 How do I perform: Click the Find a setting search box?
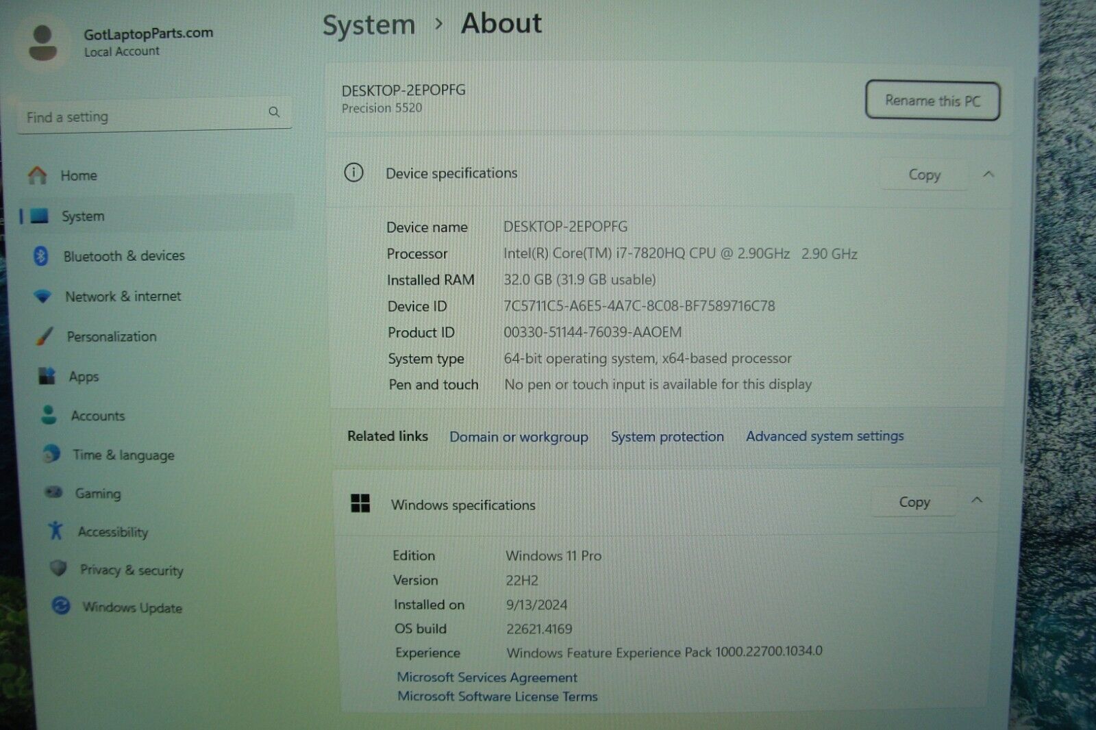coord(154,114)
